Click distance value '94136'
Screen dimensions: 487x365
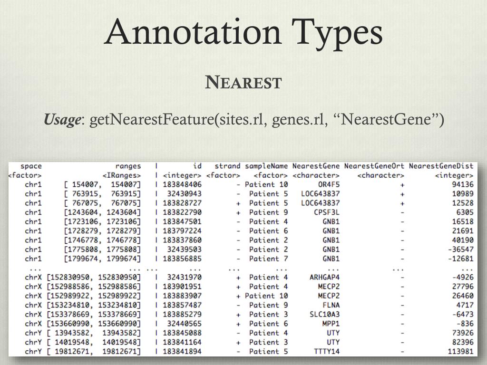[x=463, y=185]
